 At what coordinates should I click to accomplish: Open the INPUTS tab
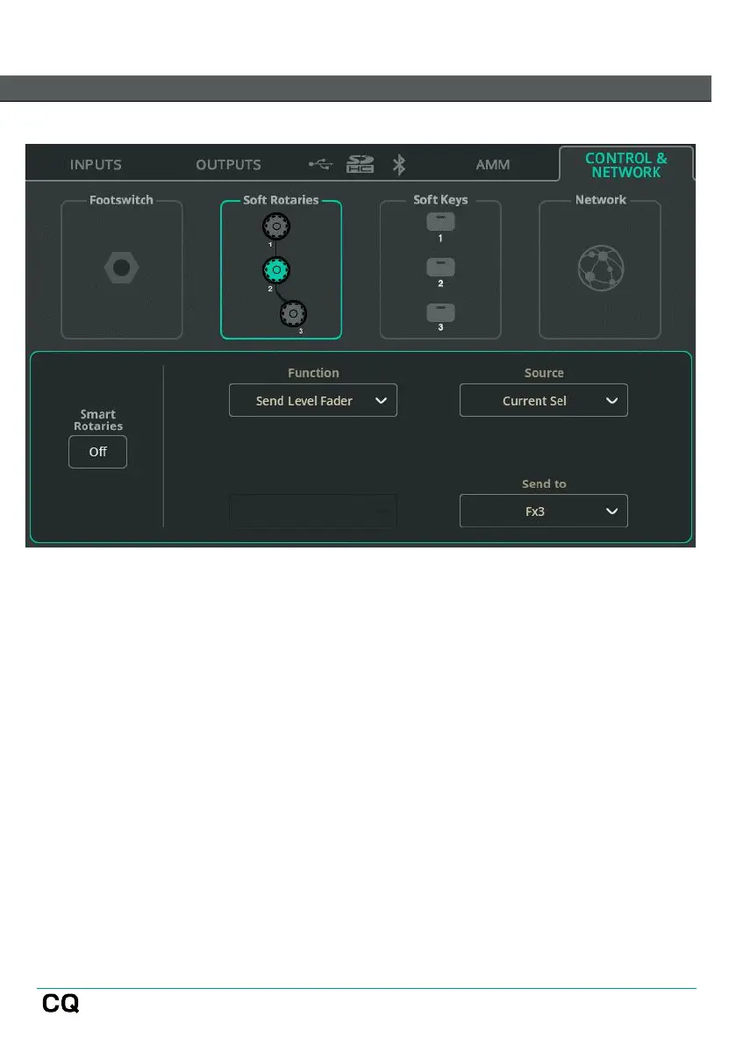(96, 165)
